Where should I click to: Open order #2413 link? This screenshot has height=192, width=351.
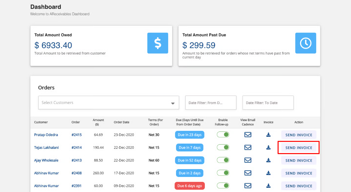click(76, 160)
